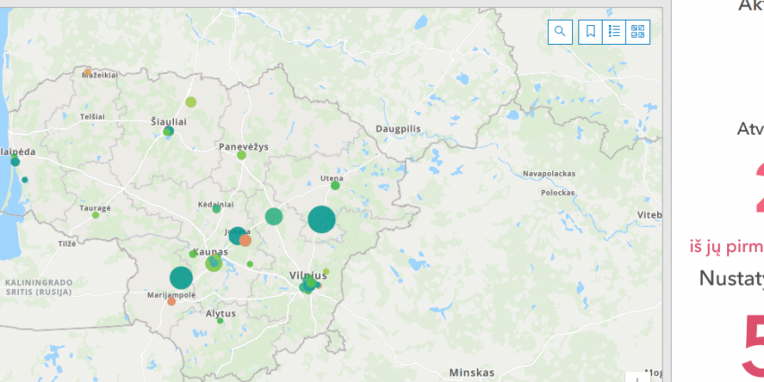764x382 pixels.
Task: Click the Telšiai label
Action: (92, 117)
